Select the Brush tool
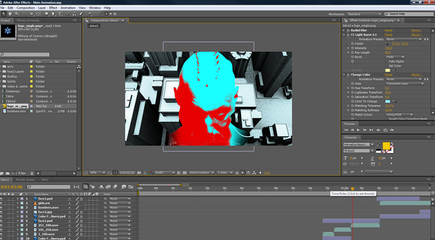This screenshot has width=435, height=240. tap(68, 13)
